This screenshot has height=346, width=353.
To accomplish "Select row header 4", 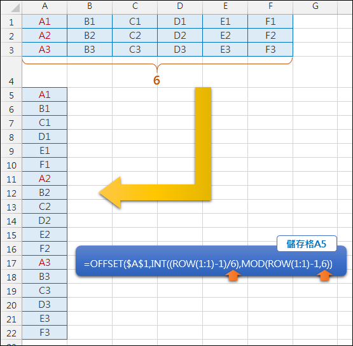I will (11, 72).
